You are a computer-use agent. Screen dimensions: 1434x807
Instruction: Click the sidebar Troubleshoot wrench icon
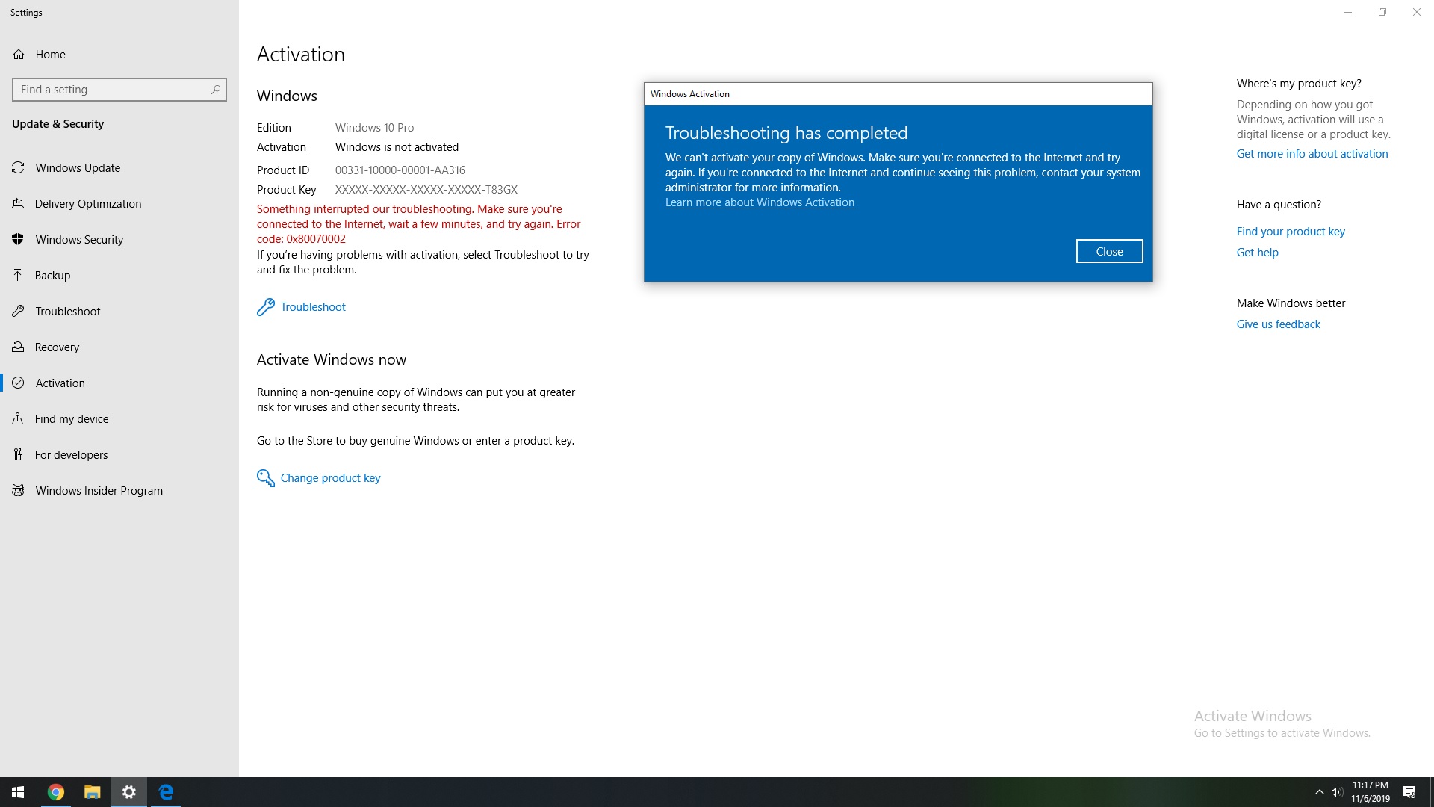(19, 312)
